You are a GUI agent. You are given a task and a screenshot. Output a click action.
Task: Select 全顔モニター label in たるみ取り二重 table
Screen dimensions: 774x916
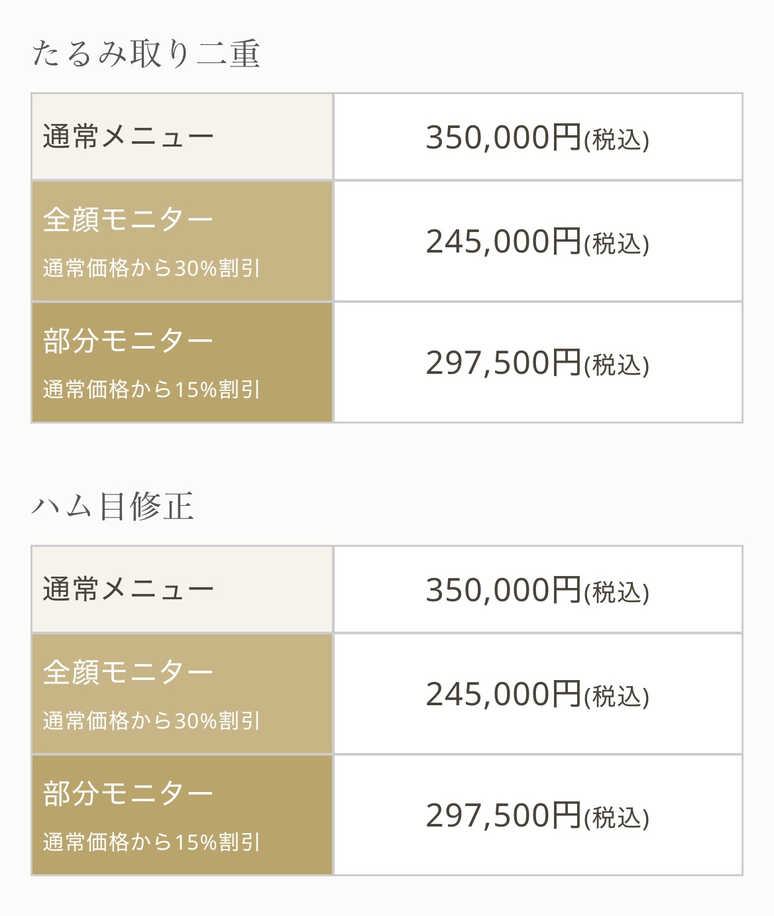pos(128,219)
